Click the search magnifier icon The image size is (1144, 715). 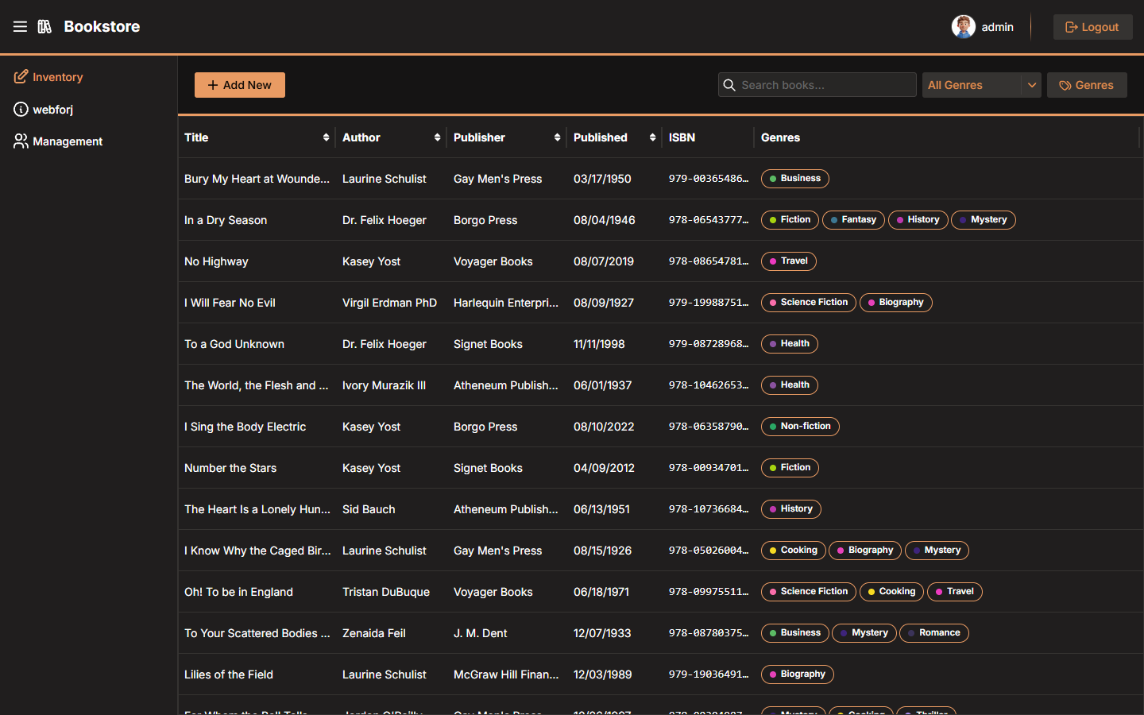tap(729, 85)
